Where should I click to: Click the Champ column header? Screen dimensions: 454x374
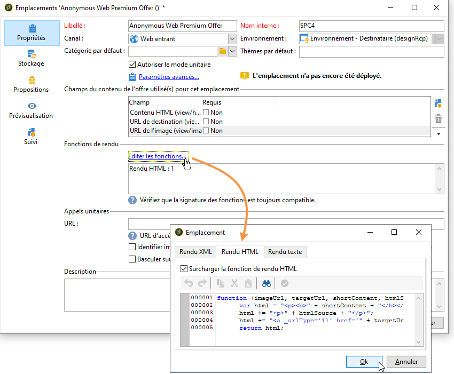(165, 102)
